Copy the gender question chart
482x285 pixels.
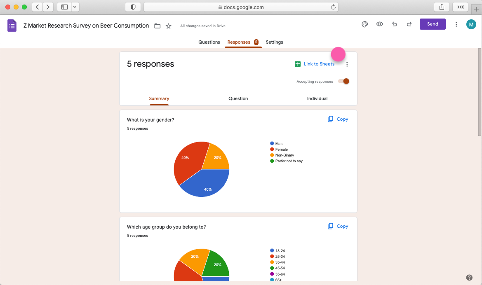(x=338, y=119)
